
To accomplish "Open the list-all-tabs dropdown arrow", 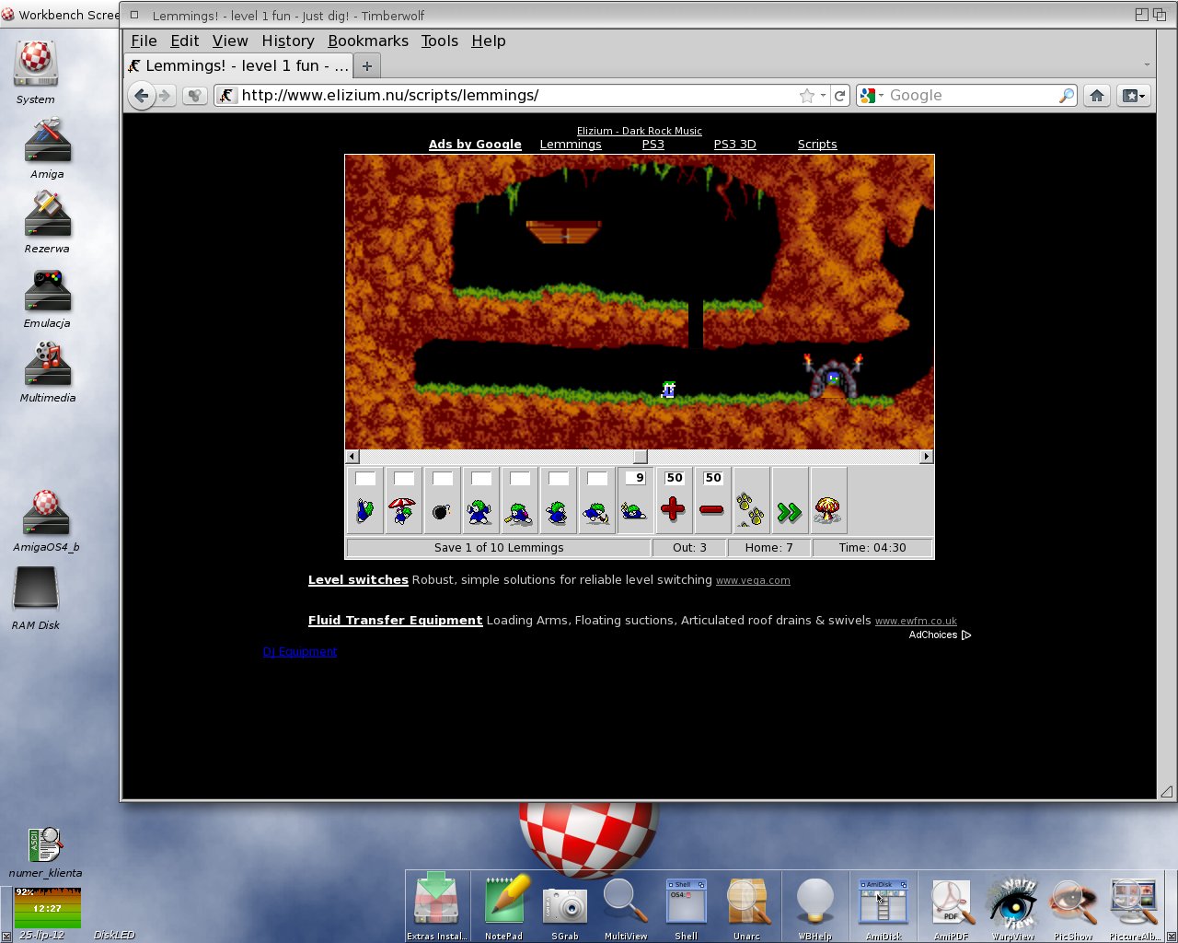I will tap(1147, 64).
